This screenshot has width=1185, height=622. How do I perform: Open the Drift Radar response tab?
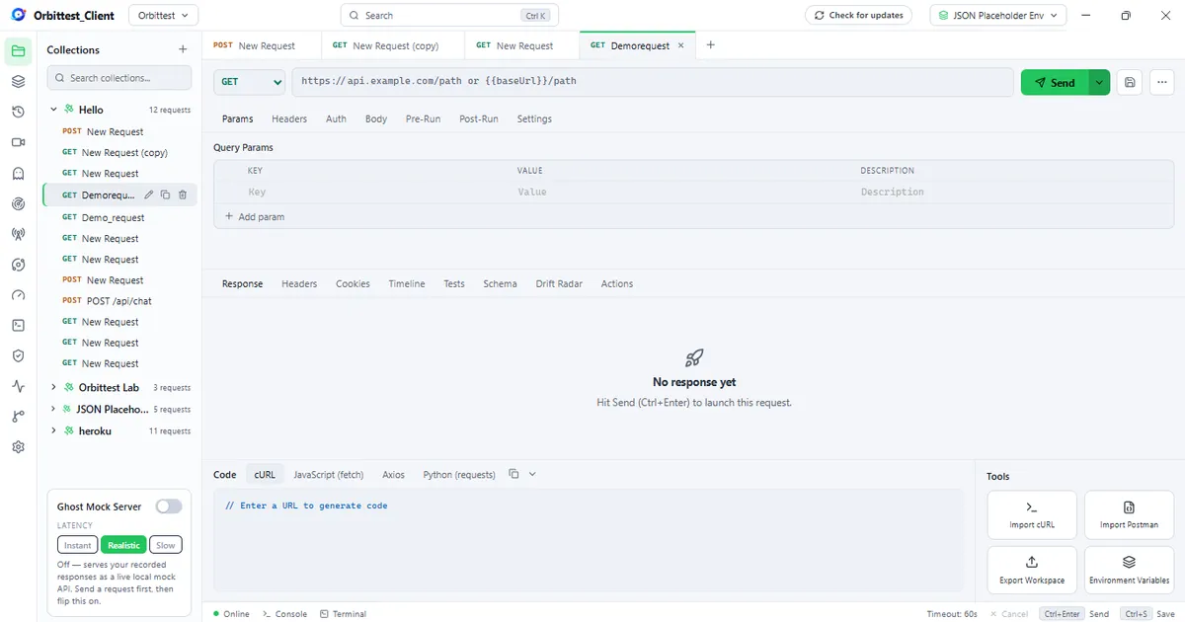pos(559,283)
